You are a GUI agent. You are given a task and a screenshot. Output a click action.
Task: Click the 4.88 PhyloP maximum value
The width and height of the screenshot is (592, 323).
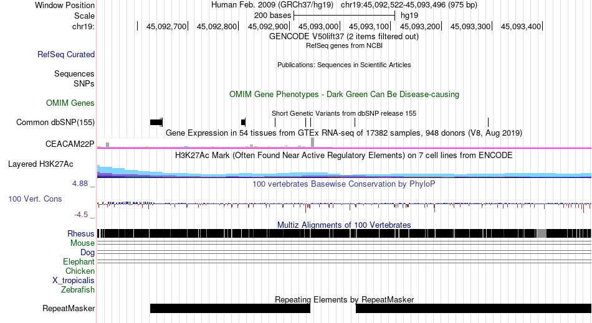[80, 184]
